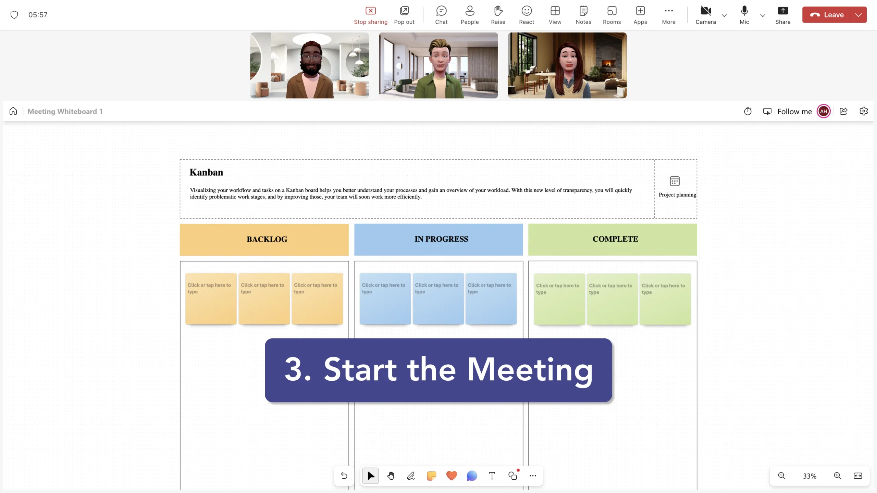Pick the sticky note tool
Image resolution: width=877 pixels, height=493 pixels.
pos(431,476)
